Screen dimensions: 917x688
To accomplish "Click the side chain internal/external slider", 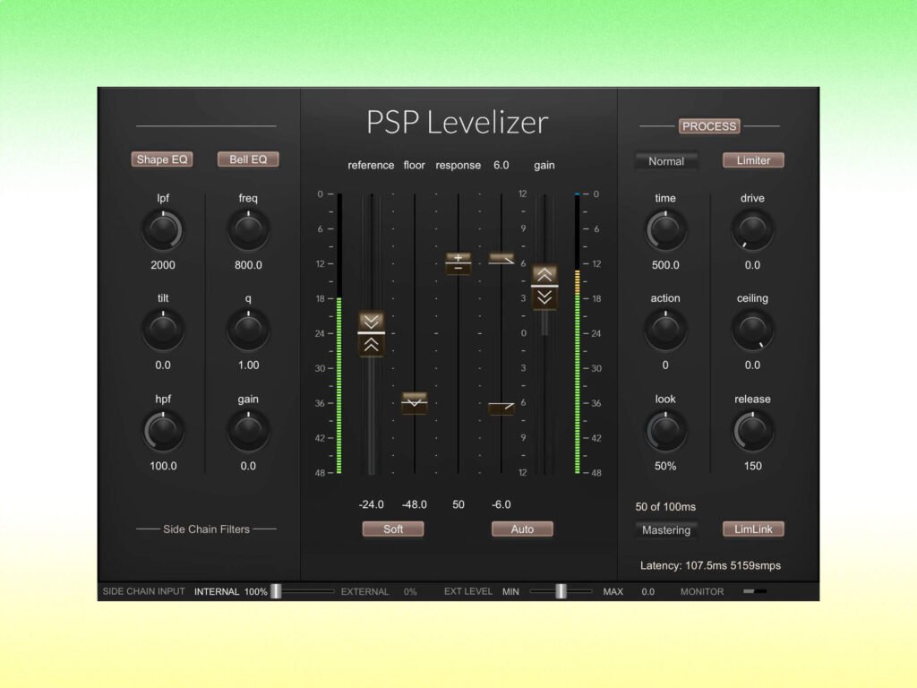I will tap(303, 591).
